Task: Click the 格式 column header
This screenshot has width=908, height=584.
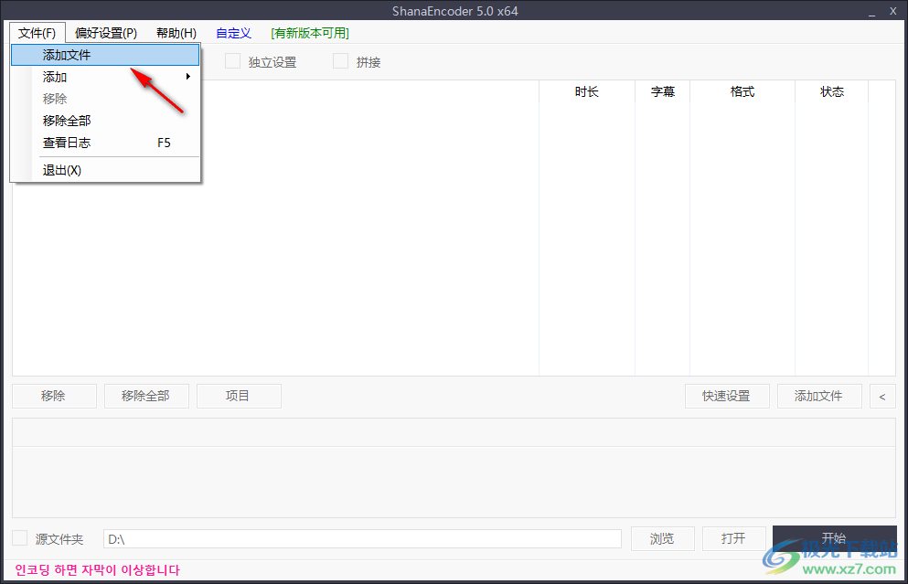Action: [x=742, y=91]
